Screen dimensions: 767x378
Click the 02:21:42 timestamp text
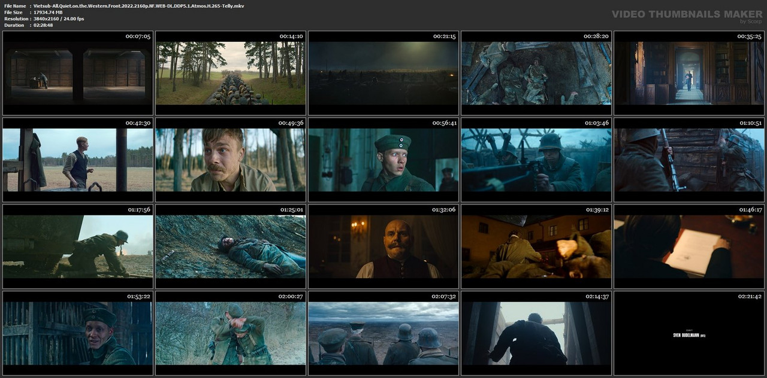pos(750,297)
